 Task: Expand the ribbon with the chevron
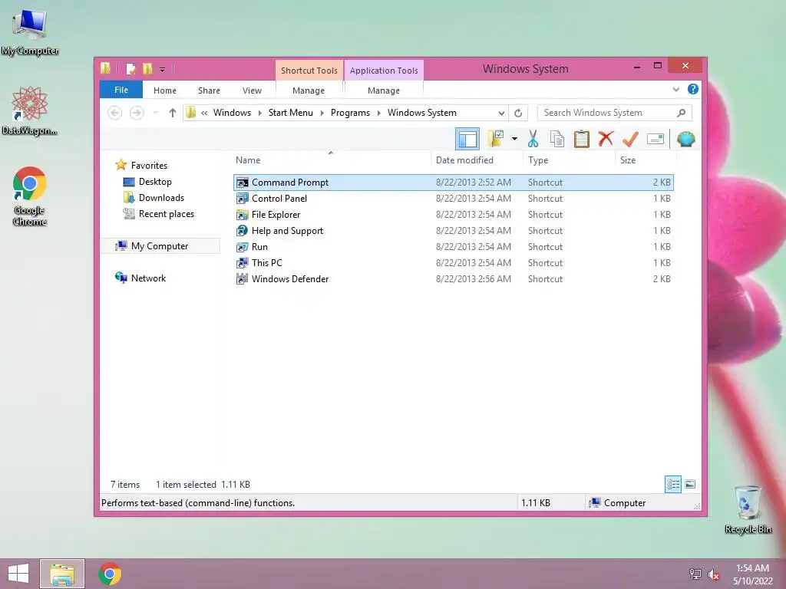pos(675,90)
